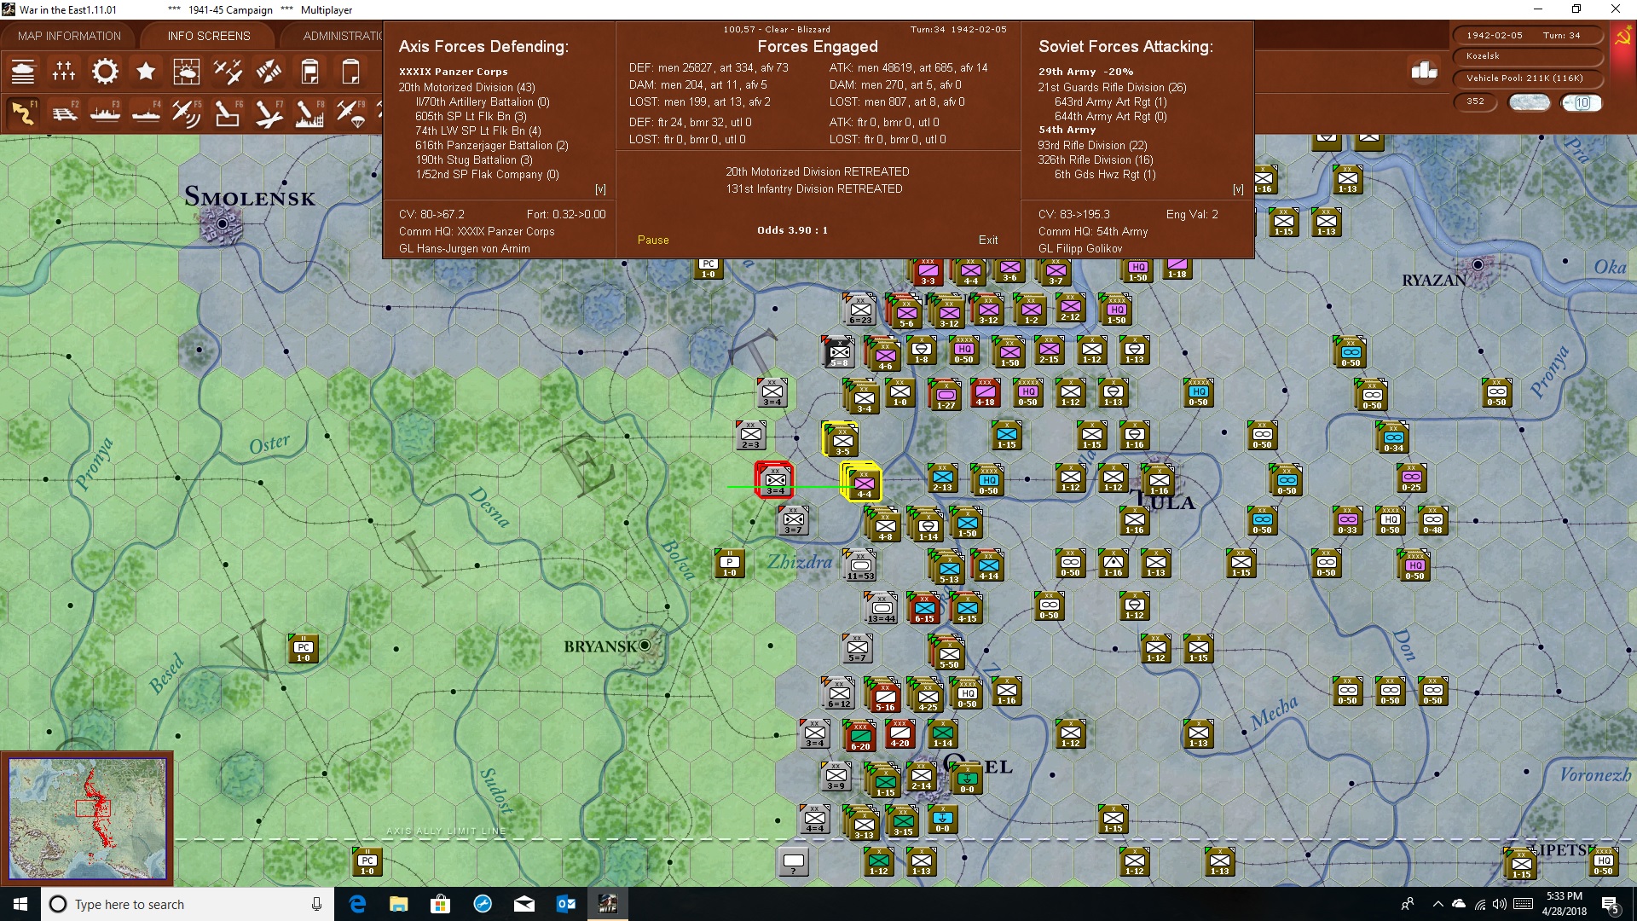The width and height of the screenshot is (1637, 921).
Task: Click Pause in the combat report
Action: pos(653,240)
